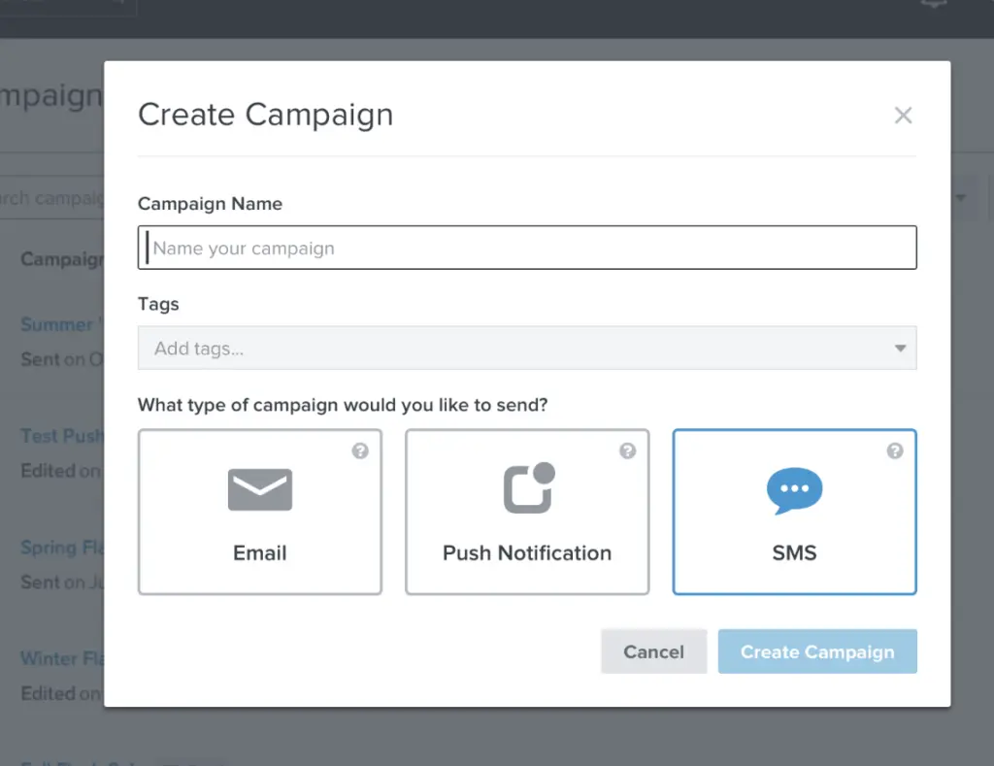Image resolution: width=994 pixels, height=766 pixels.
Task: Open the help icon on Email card
Action: point(360,451)
